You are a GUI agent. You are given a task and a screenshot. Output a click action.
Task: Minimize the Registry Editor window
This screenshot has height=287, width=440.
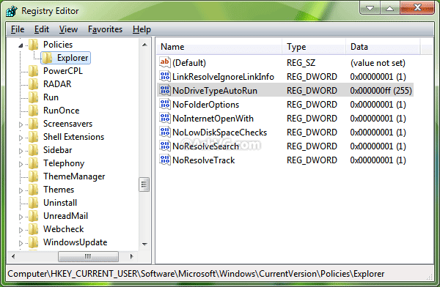370,8
